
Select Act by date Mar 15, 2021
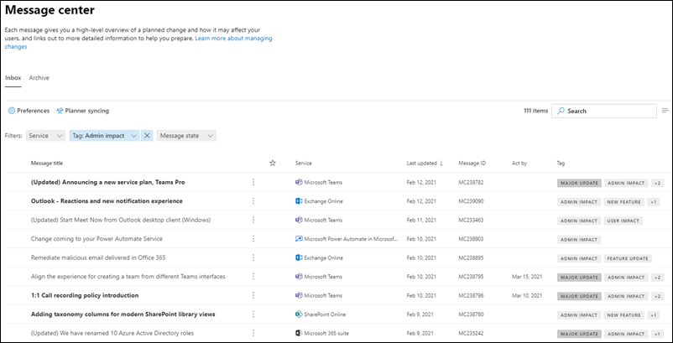click(x=527, y=277)
